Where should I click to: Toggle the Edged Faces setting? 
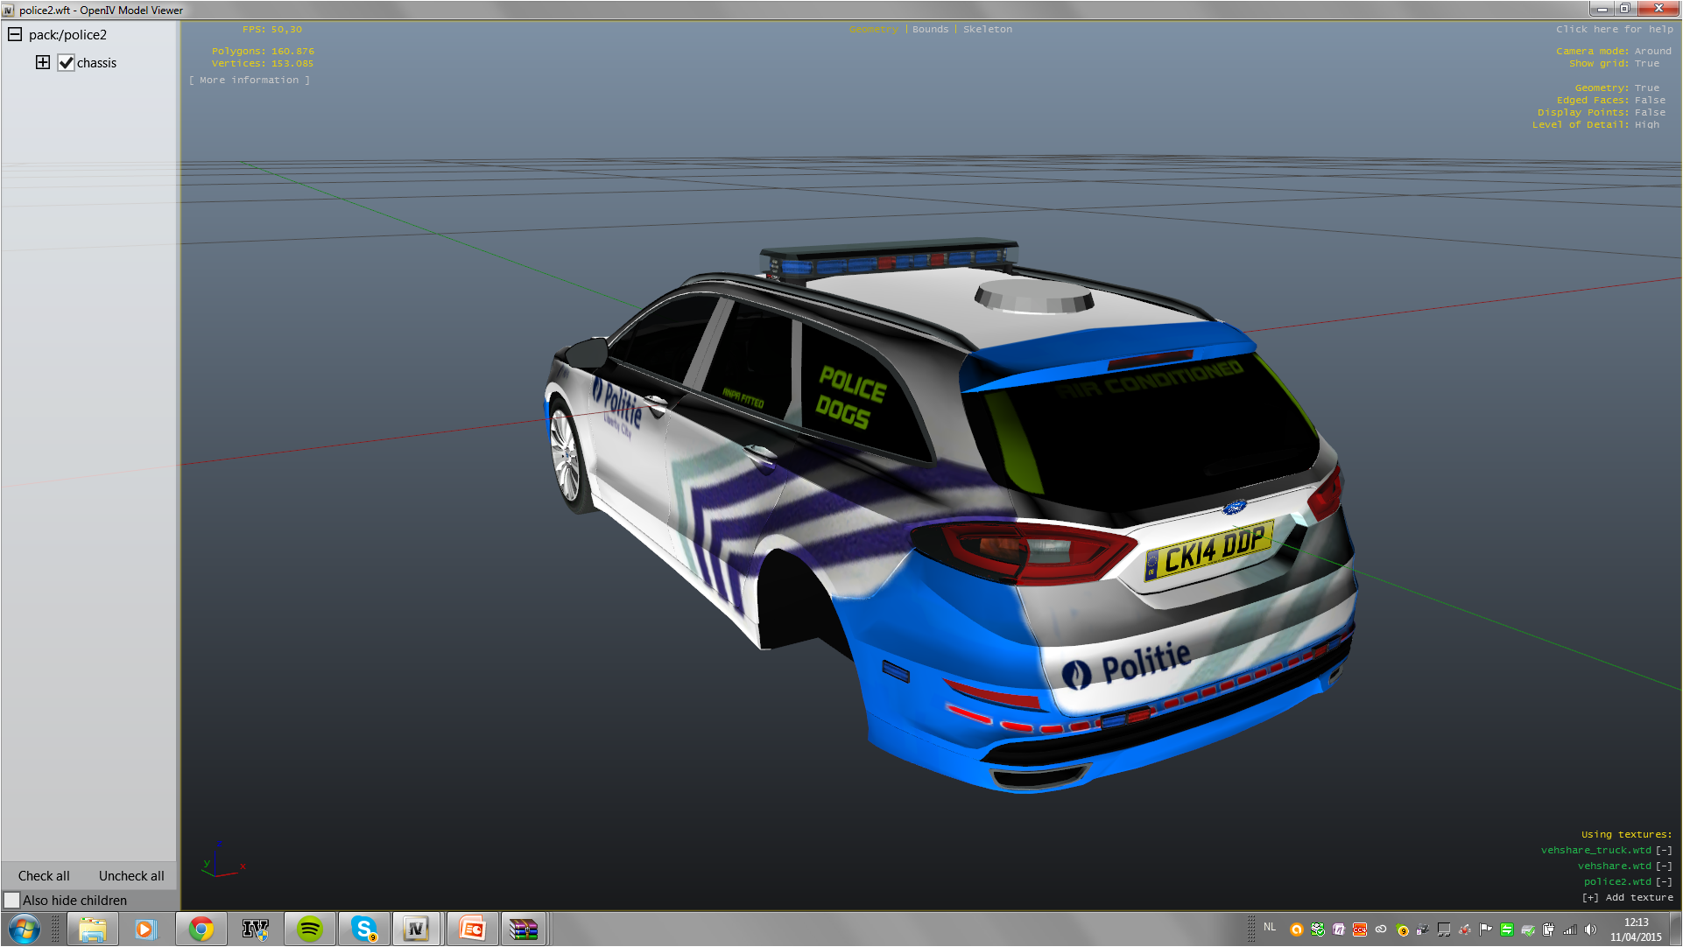1610,100
